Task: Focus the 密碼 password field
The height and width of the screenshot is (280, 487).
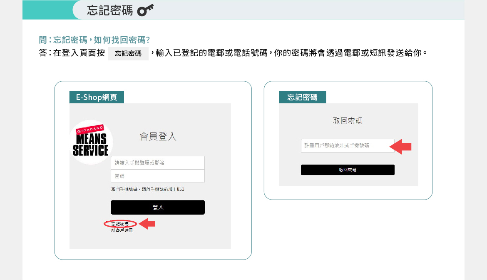Action: [x=158, y=176]
